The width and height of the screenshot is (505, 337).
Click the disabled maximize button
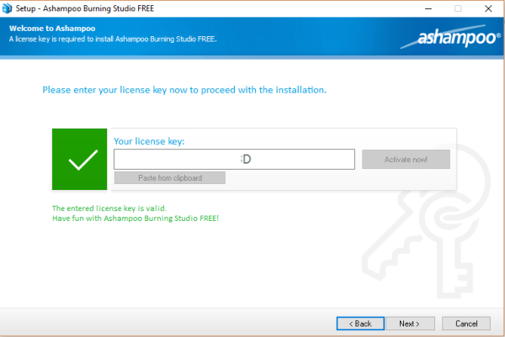pyautogui.click(x=458, y=8)
